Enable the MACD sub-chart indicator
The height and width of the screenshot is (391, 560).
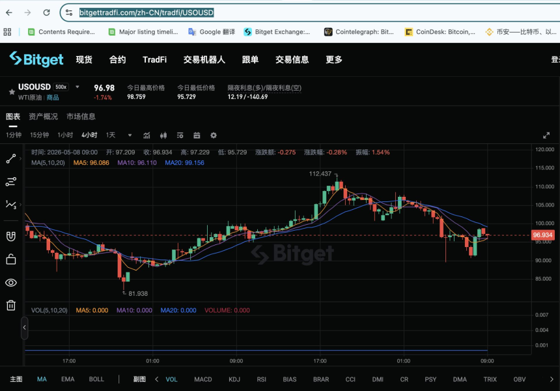[203, 379]
